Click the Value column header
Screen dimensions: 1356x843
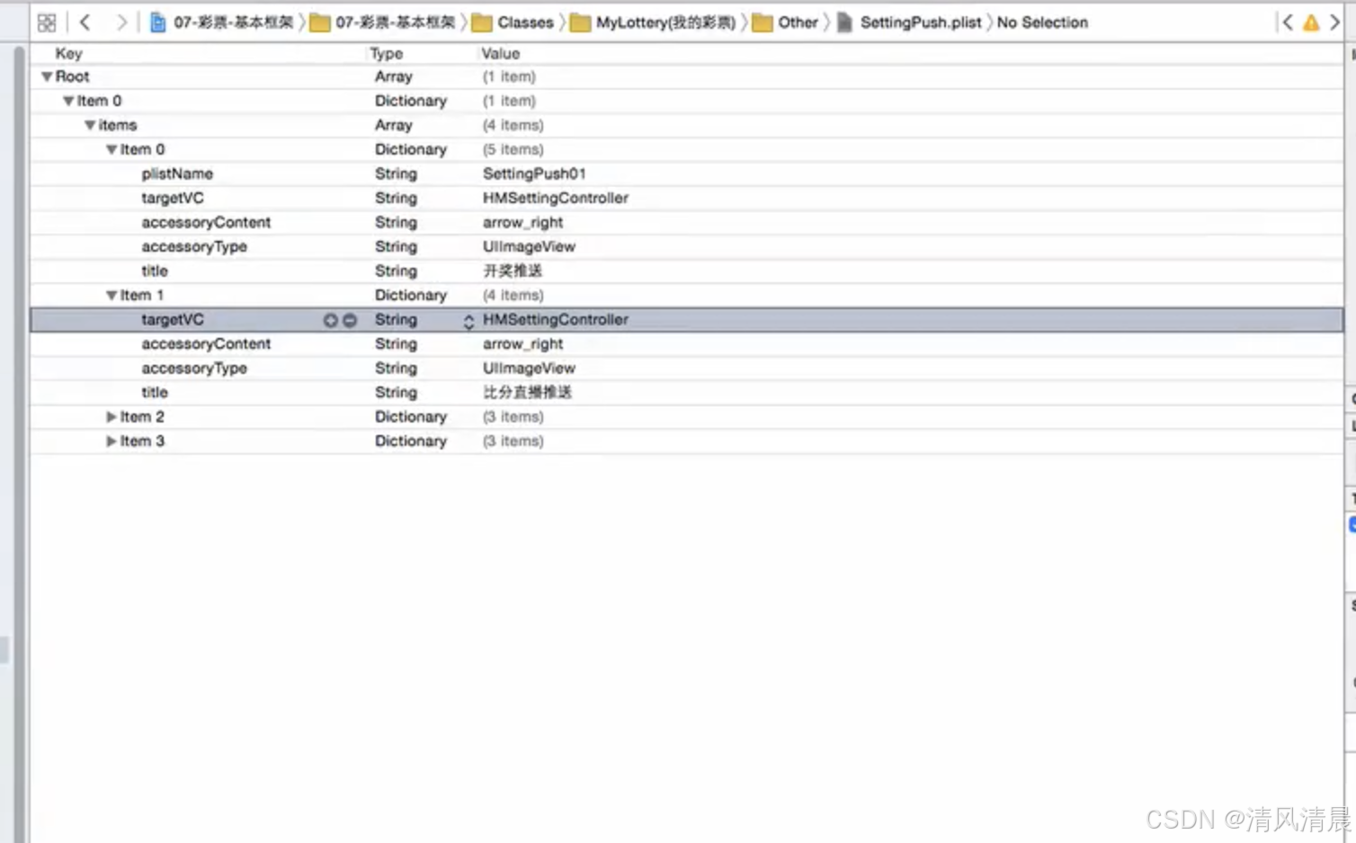coord(501,54)
